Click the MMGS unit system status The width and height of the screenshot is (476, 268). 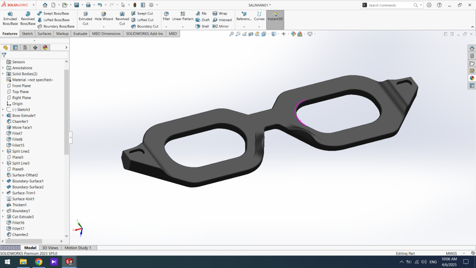pyautogui.click(x=451, y=254)
